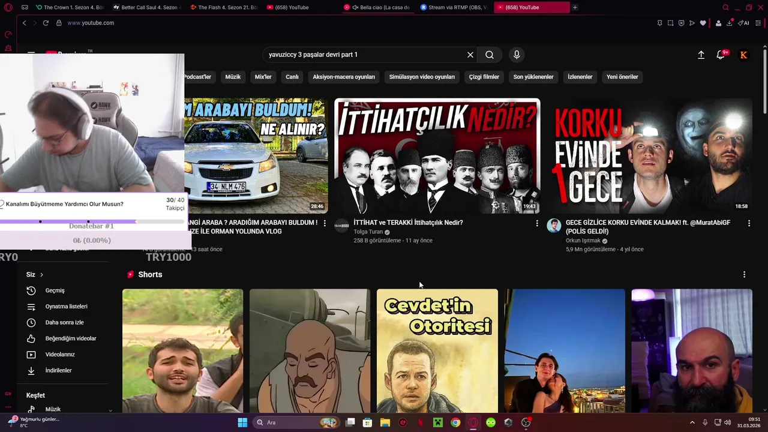
Task: Open tab search magnifier in title bar
Action: pos(725,7)
